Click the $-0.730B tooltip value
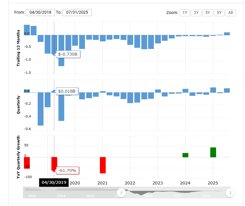Image resolution: width=245 pixels, height=206 pixels. [68, 54]
